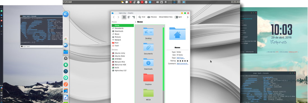The width and height of the screenshot is (308, 103).
Task: Select the Desktop folder icon
Action: point(148,32)
